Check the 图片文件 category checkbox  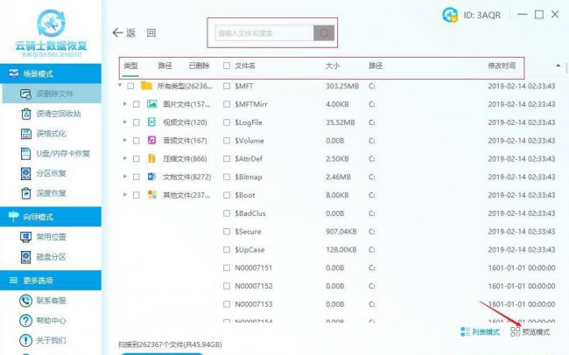136,104
